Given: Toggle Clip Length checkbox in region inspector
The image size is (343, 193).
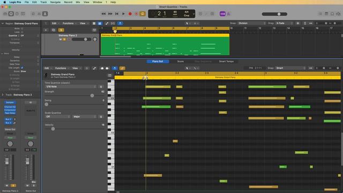Looking at the screenshot, I should (22, 68).
